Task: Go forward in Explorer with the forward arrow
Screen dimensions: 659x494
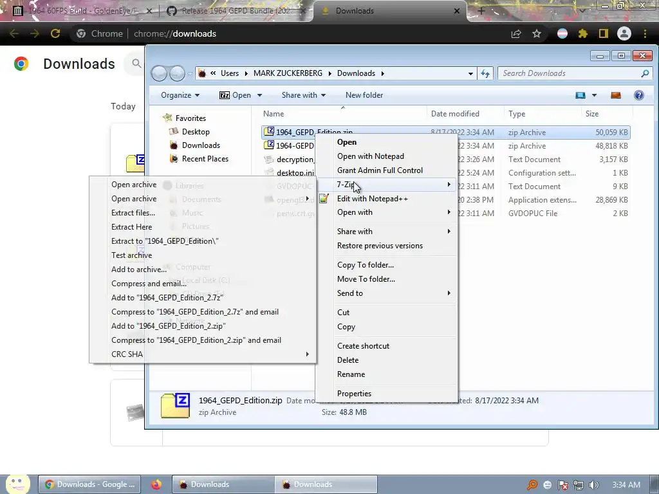Action: coord(177,73)
